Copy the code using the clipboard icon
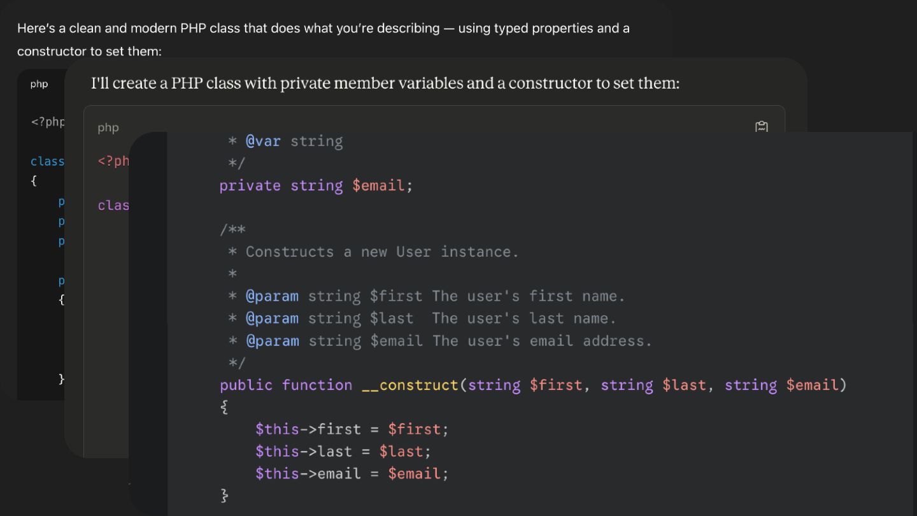The width and height of the screenshot is (917, 516). pos(762,127)
